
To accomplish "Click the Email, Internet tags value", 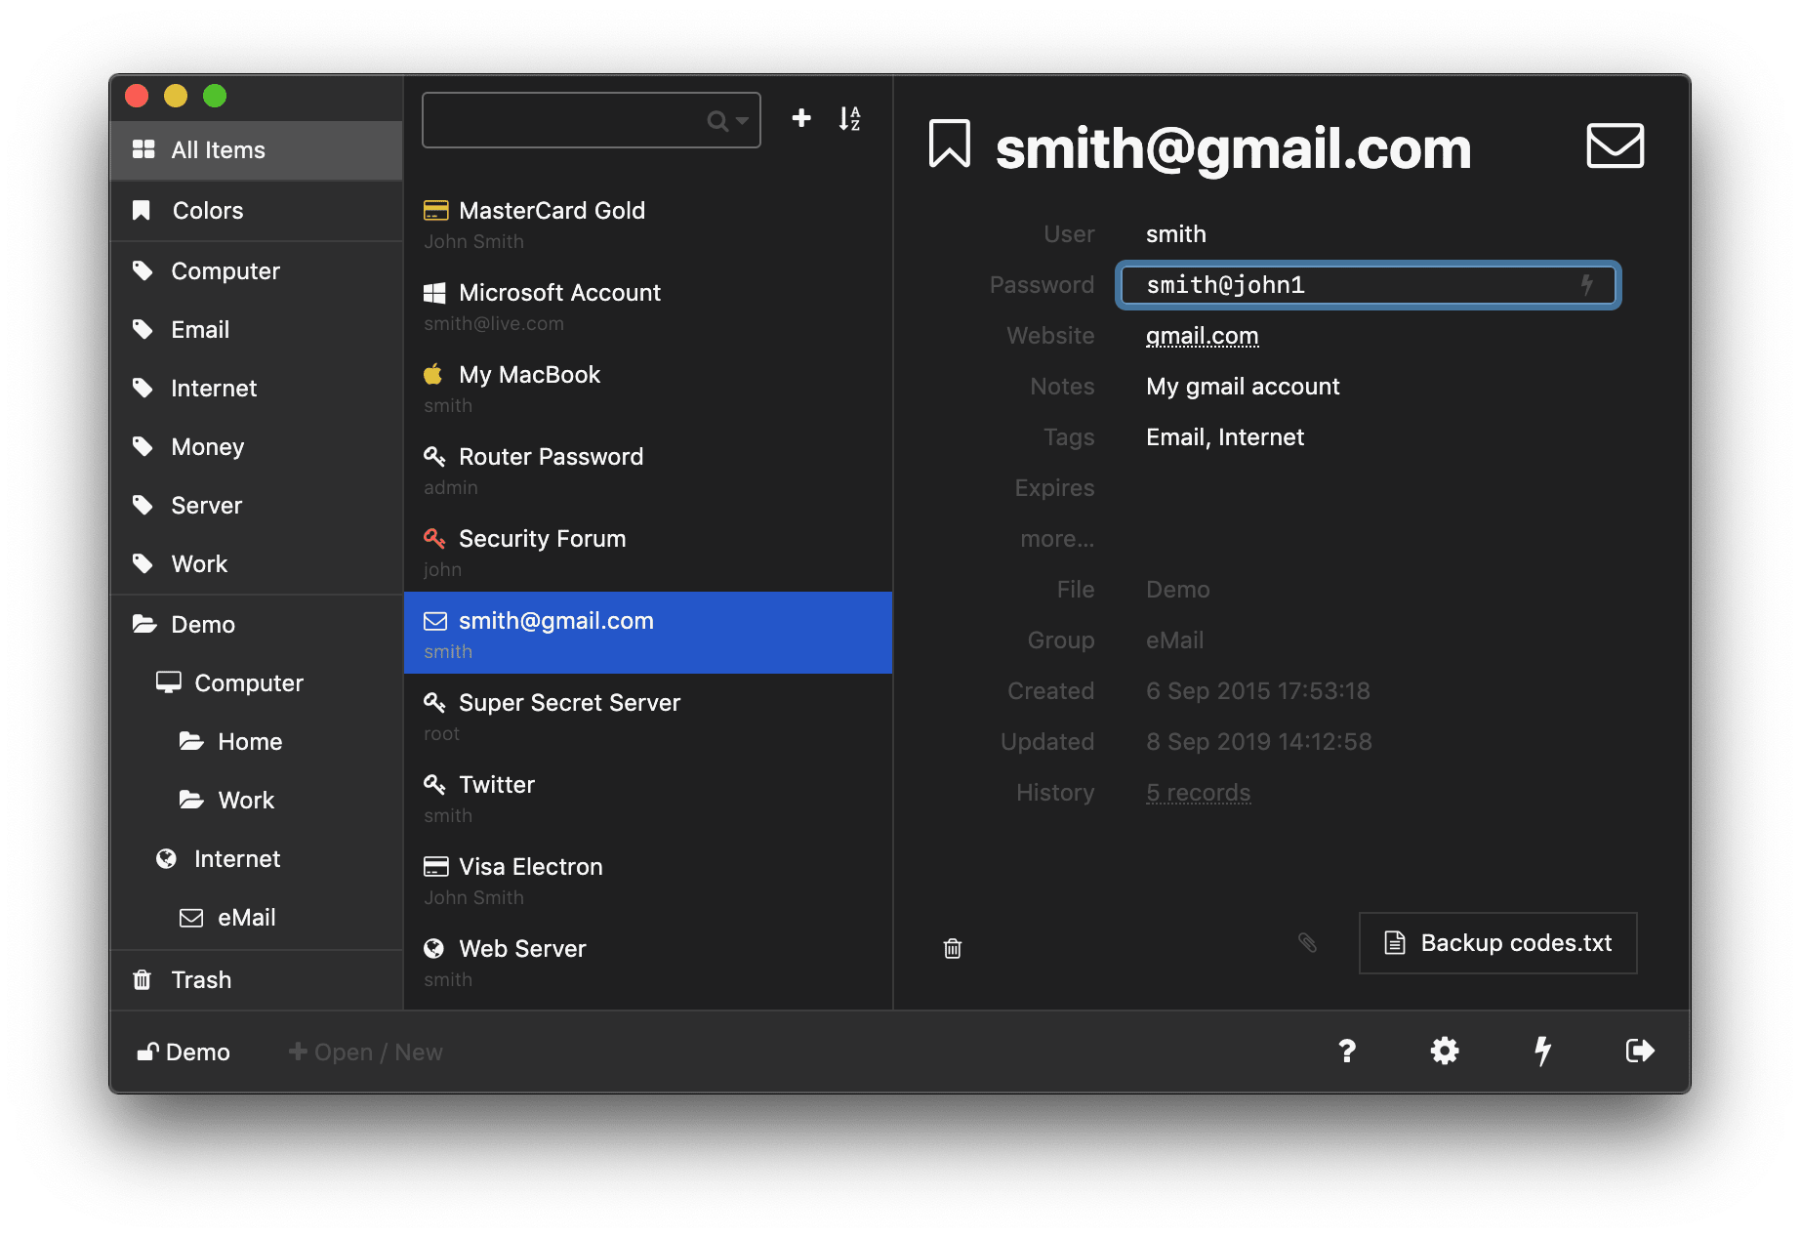I will pos(1225,437).
